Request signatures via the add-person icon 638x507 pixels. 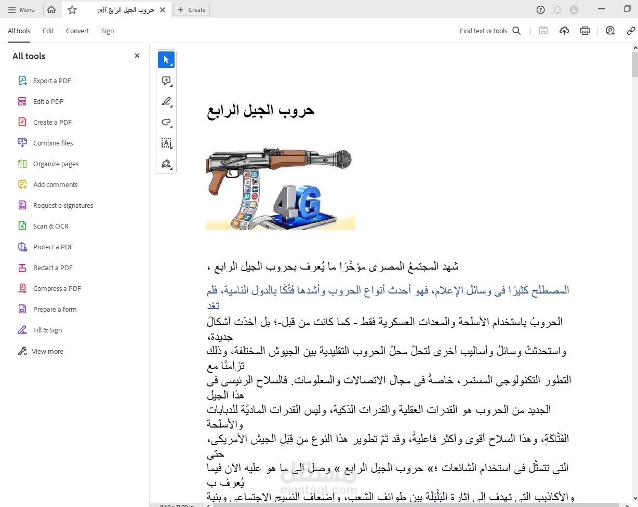610,31
